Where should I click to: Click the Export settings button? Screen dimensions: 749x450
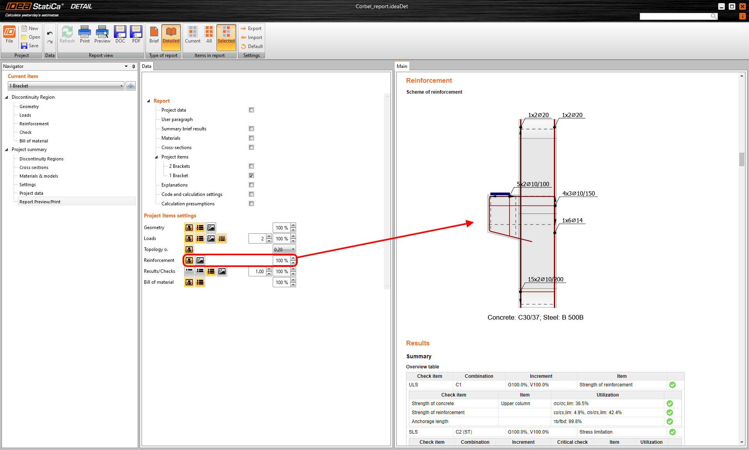coord(251,28)
